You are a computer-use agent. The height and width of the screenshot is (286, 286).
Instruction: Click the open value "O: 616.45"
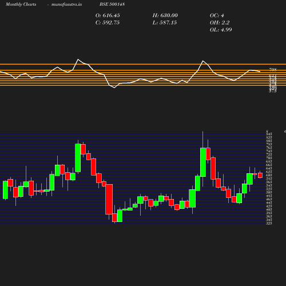point(108,15)
